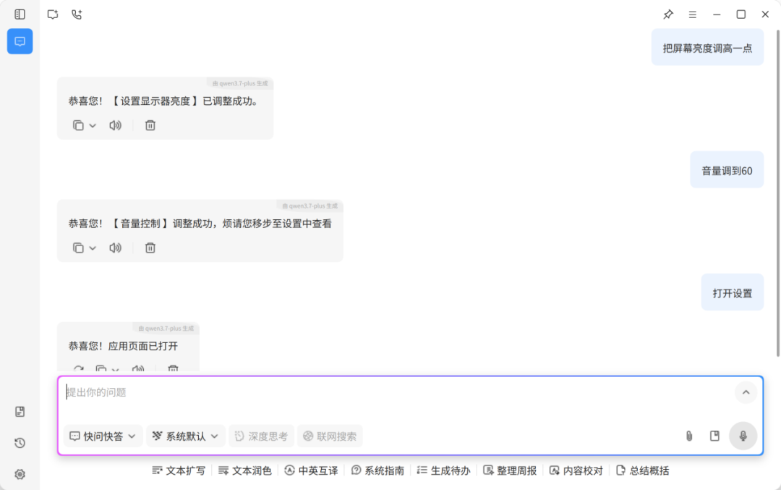The height and width of the screenshot is (490, 781).
Task: Choose the 整理周报 weekly report shortcut
Action: click(510, 470)
